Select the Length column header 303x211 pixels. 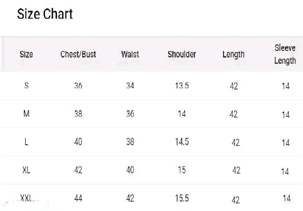(233, 54)
